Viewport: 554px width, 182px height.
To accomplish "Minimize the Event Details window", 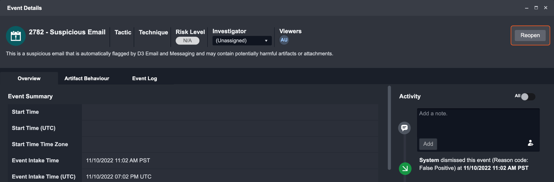I will pyautogui.click(x=526, y=8).
